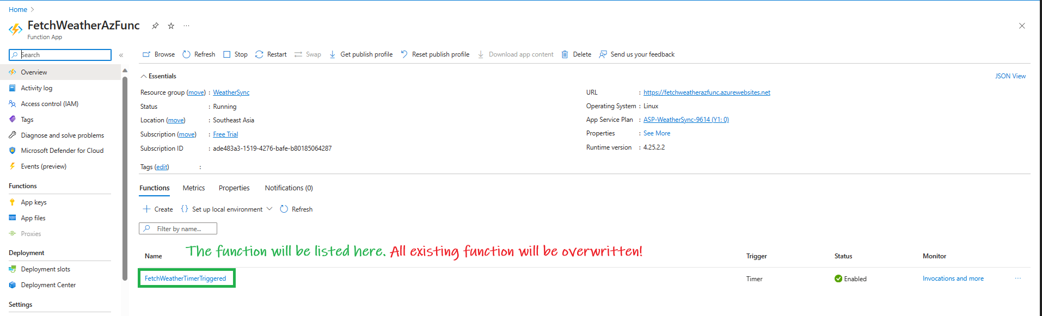
Task: Open Notifications (0) tab
Action: click(x=289, y=188)
